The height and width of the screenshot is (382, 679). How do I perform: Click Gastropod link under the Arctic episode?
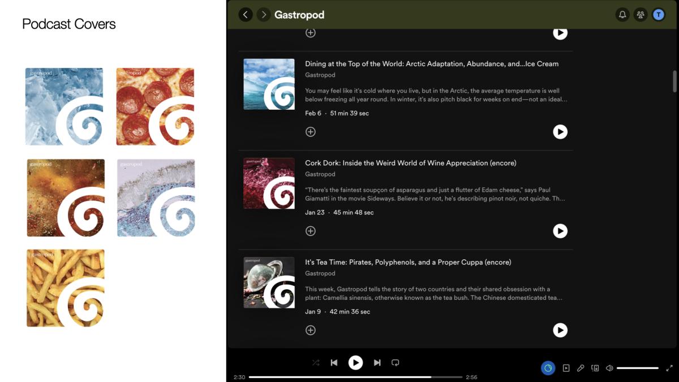tap(320, 75)
